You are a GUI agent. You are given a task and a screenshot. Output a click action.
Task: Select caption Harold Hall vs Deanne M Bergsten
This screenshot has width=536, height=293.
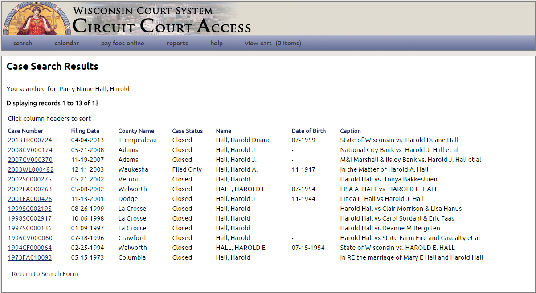coord(390,228)
